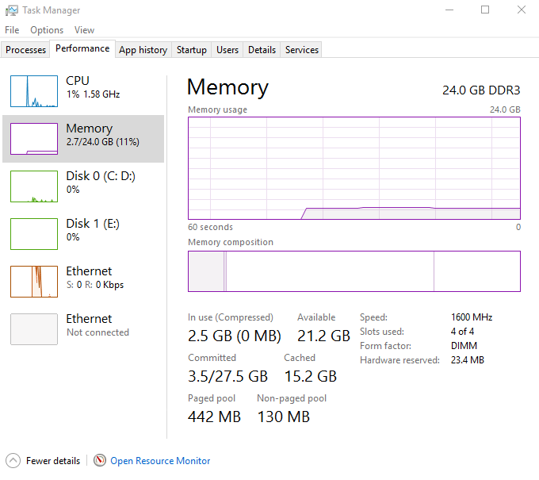Image resolution: width=539 pixels, height=480 pixels.
Task: Select the active Ethernet S: 0 R: 0 Kbps thumbnail
Action: point(34,282)
